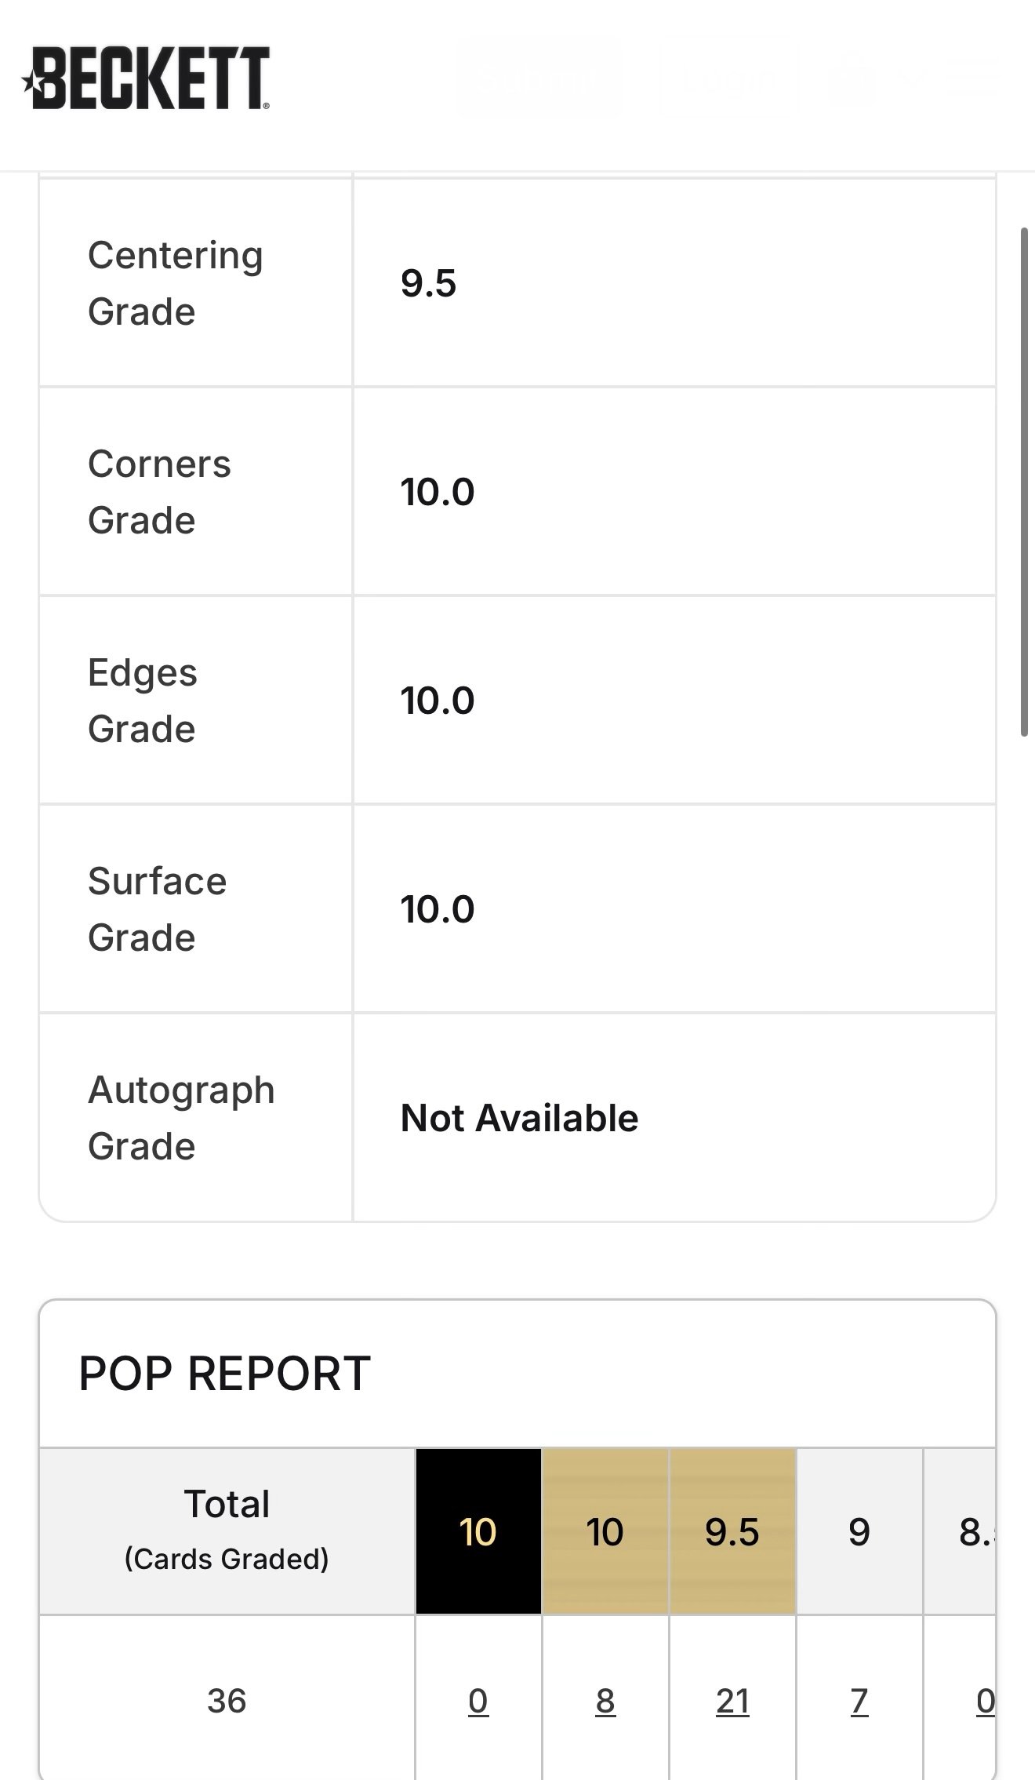
Task: Click the POP REPORT heading
Action: [x=224, y=1373]
